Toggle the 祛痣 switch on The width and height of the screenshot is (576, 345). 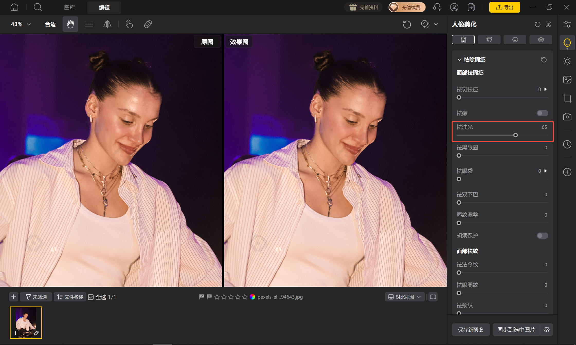coord(542,113)
